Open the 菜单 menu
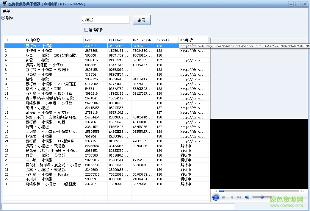 tap(7, 11)
